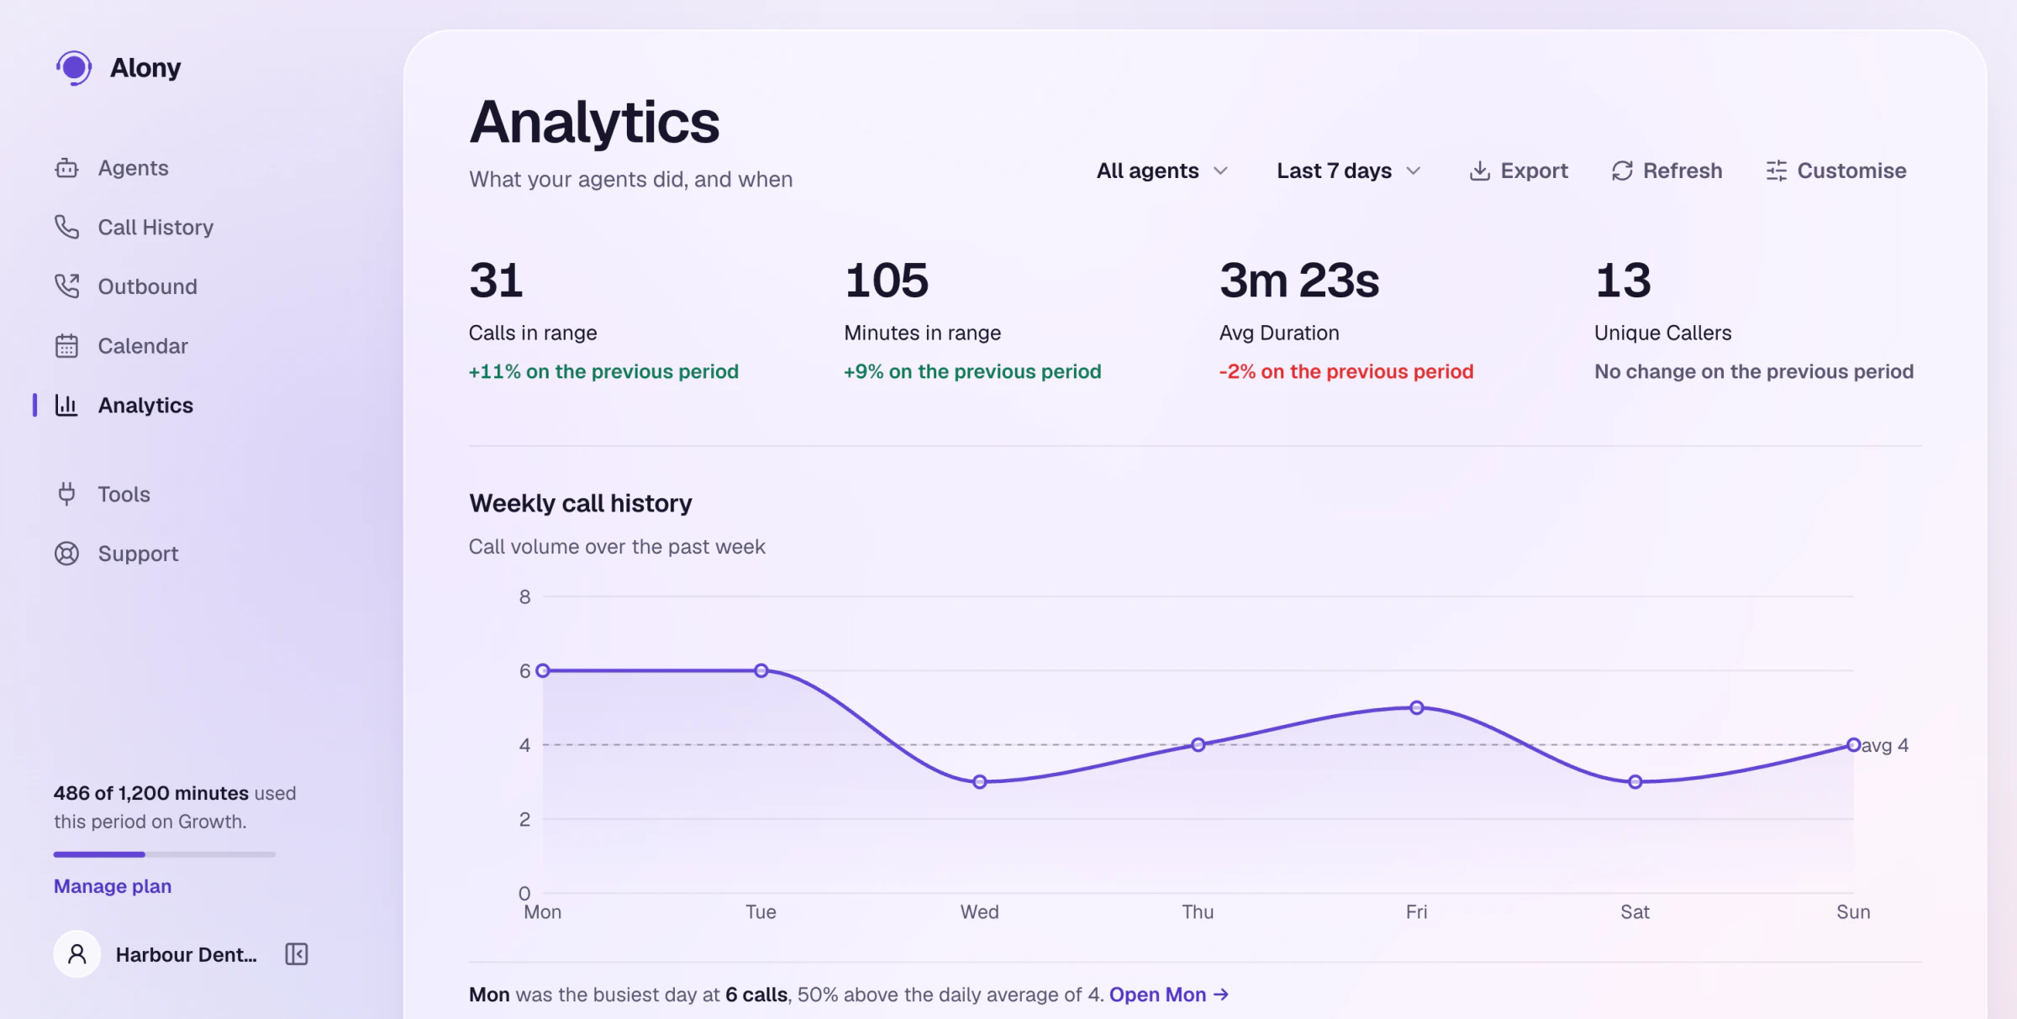Click the Export download icon
Viewport: 2017px width, 1019px height.
1479,171
